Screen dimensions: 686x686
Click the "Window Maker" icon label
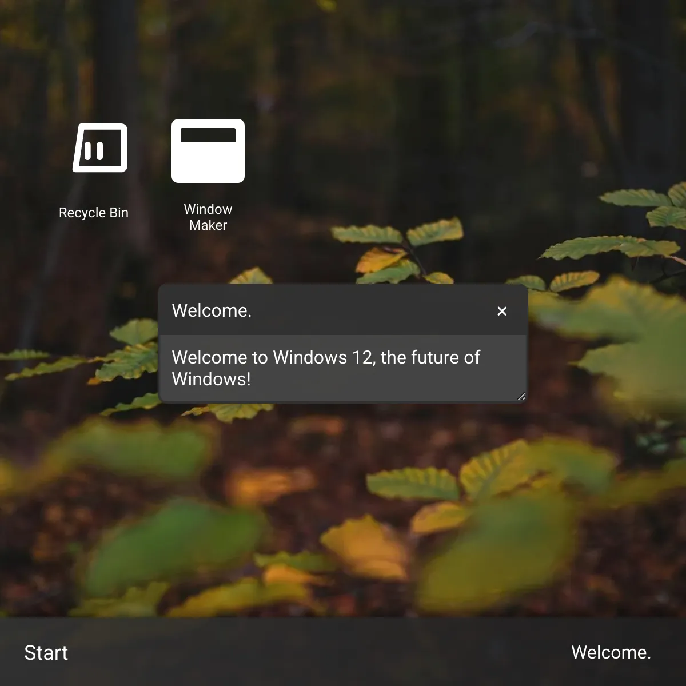[208, 217]
